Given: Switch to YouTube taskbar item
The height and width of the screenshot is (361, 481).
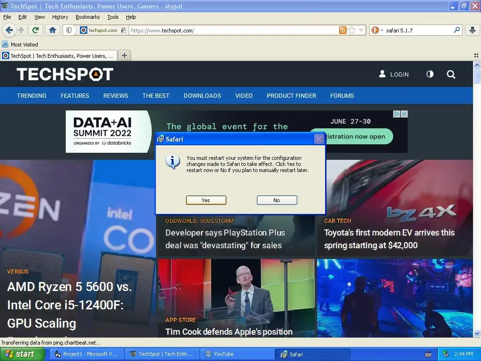Looking at the screenshot, I should tap(237, 354).
